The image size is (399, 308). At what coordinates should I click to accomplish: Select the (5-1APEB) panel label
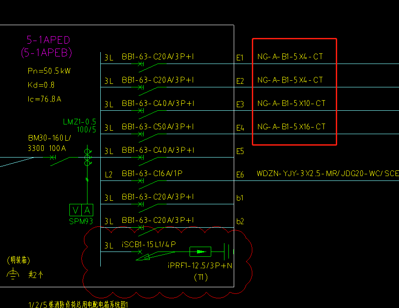[46, 53]
